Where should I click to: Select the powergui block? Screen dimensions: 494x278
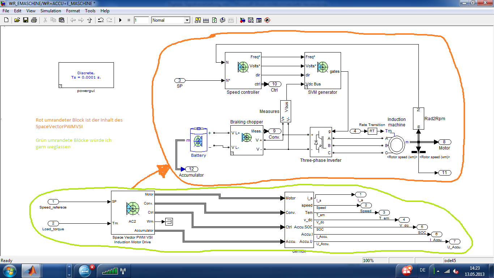point(86,75)
